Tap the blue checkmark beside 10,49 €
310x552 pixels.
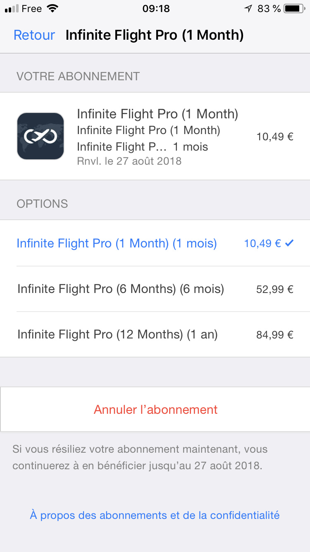[x=289, y=243]
